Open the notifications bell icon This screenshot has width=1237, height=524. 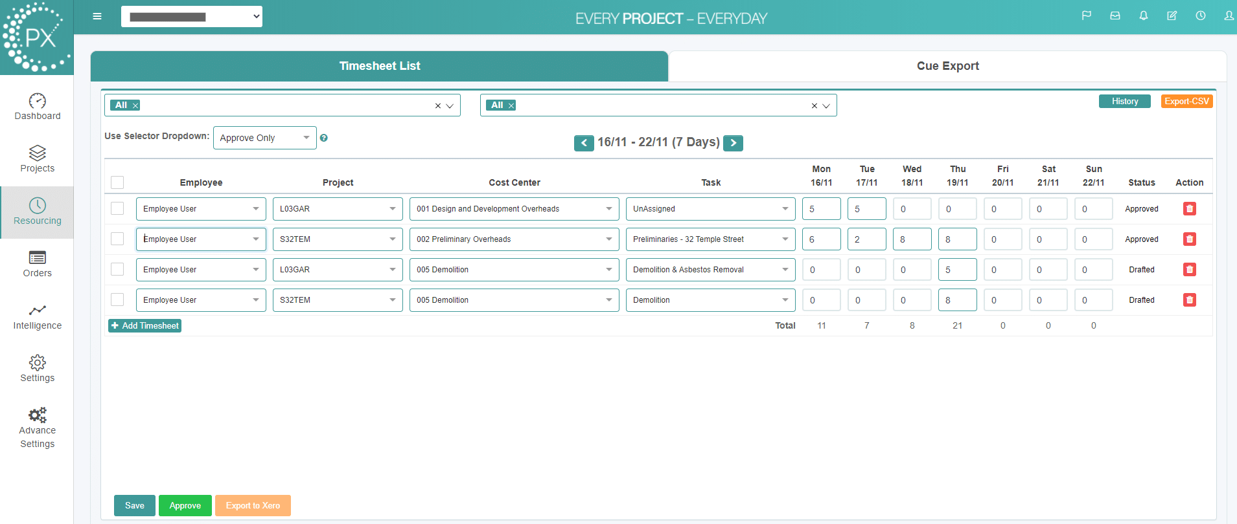click(x=1144, y=16)
